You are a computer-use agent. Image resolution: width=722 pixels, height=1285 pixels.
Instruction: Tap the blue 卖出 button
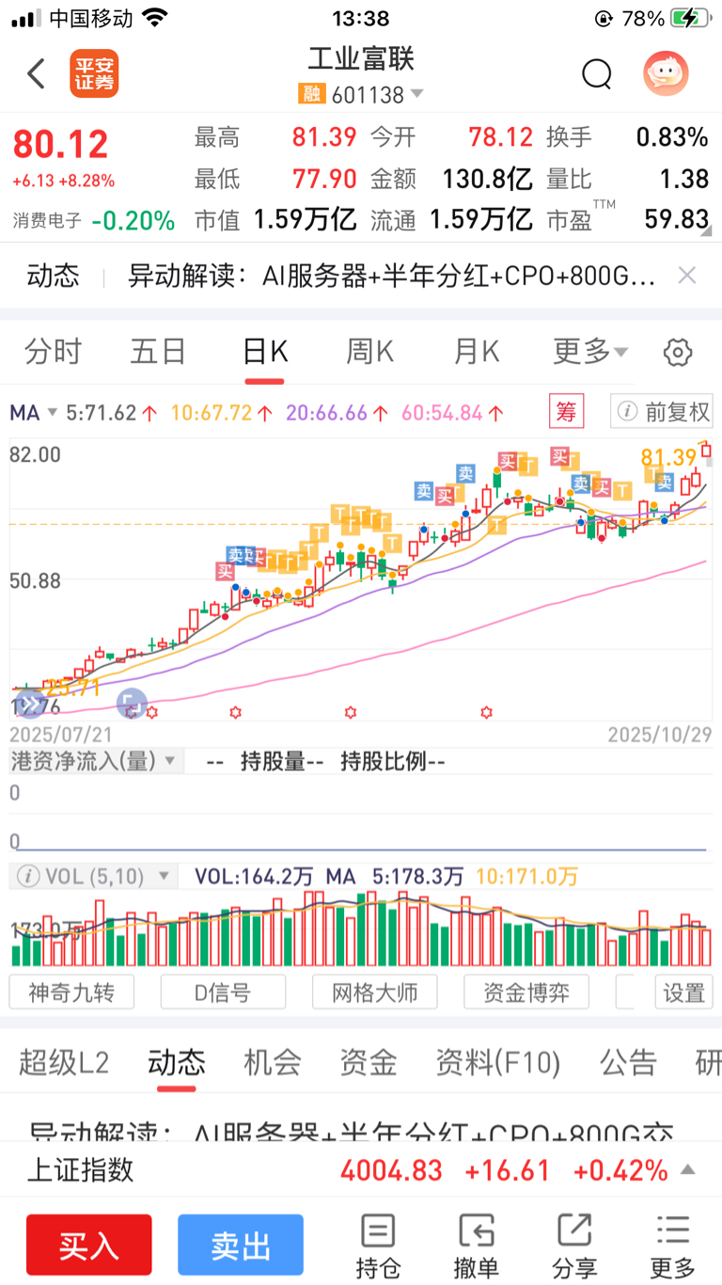point(241,1245)
